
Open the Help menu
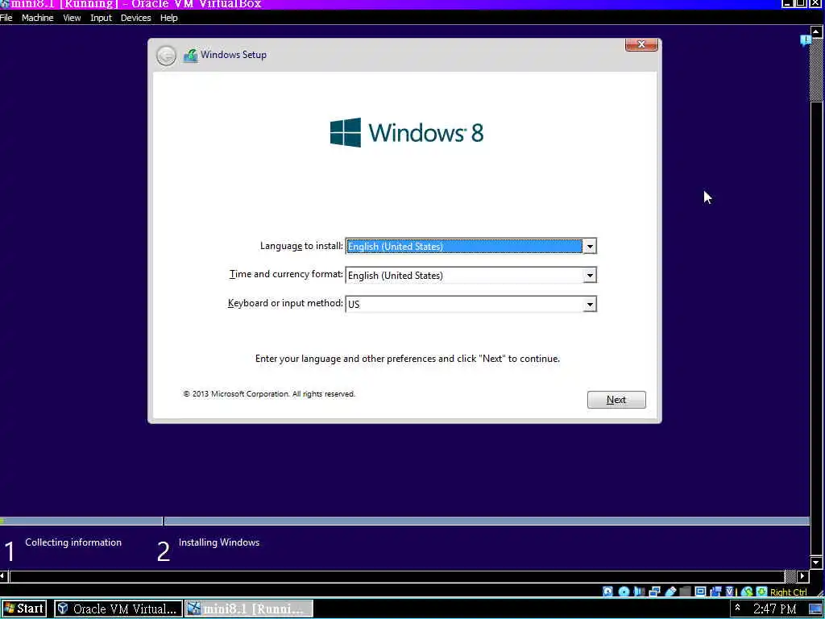click(169, 18)
